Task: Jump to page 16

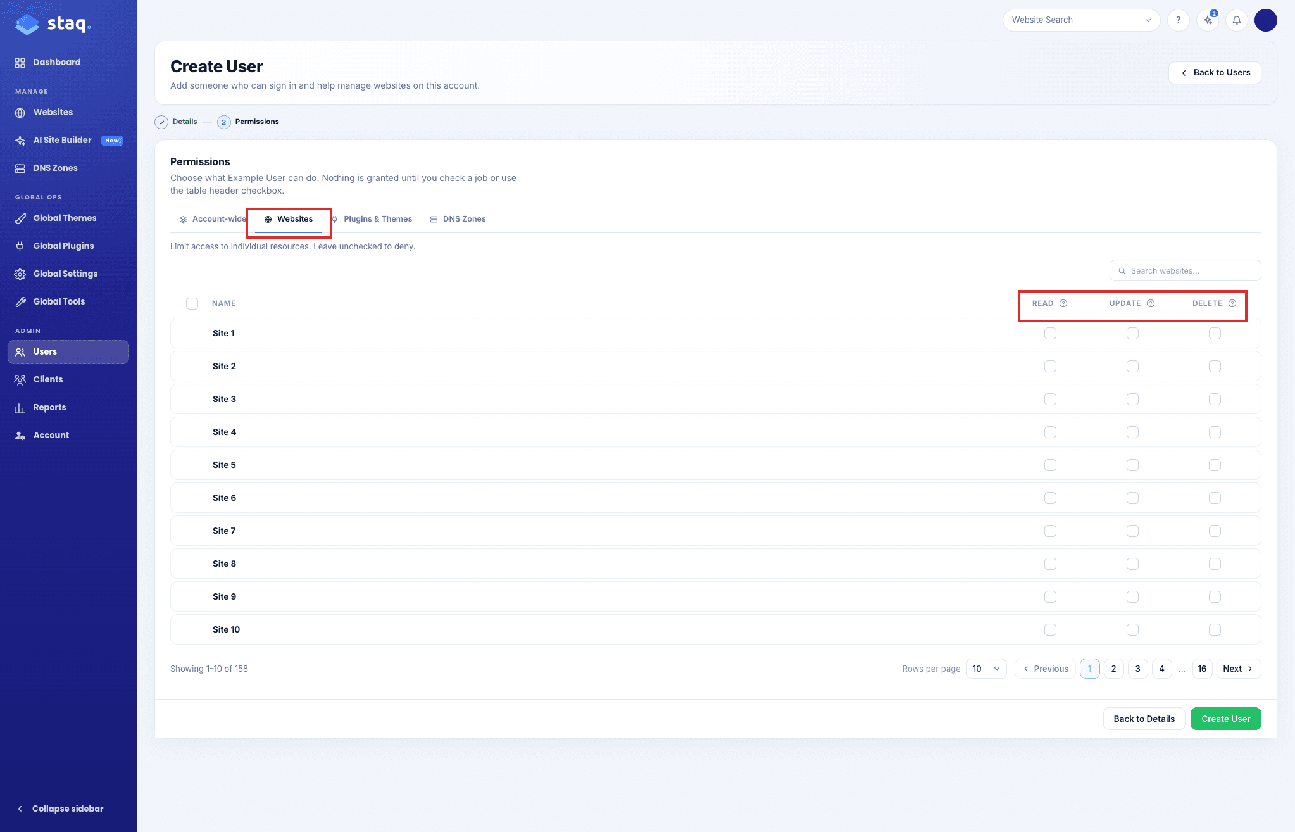Action: (1202, 669)
